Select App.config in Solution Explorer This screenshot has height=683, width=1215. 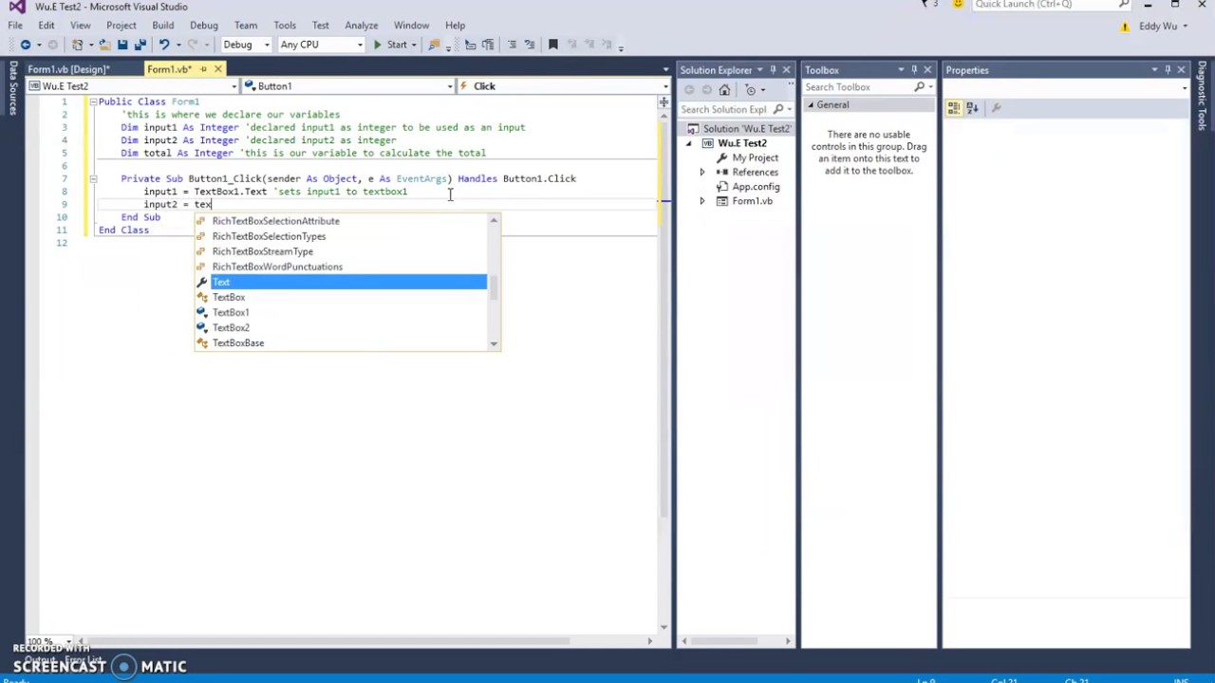756,187
